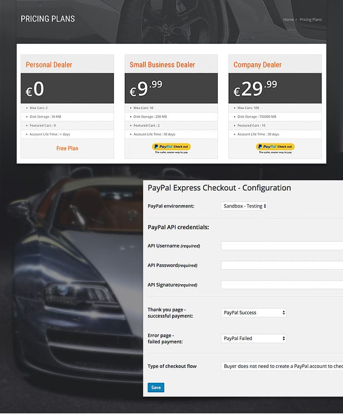Click 'Disk Storage : 200 MB' row

(171, 117)
